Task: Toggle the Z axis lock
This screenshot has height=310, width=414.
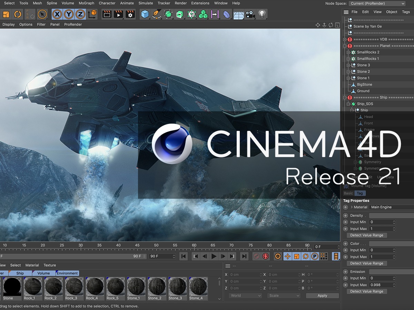Action: click(x=80, y=14)
